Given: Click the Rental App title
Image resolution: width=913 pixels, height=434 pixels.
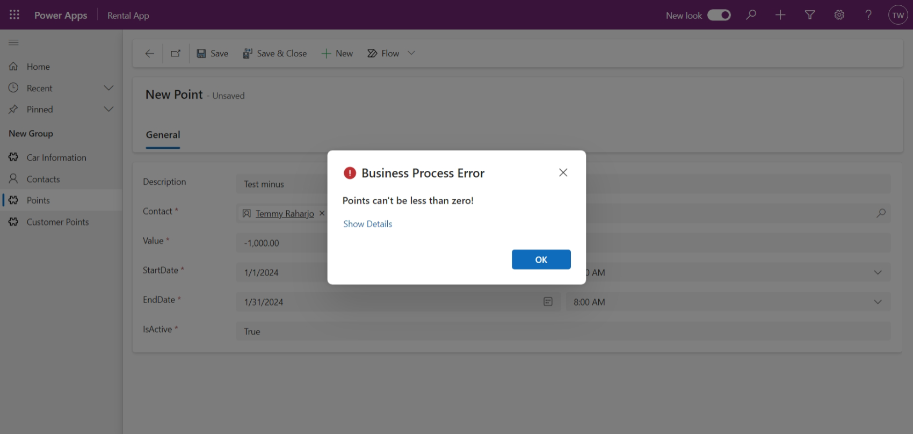Looking at the screenshot, I should pos(128,16).
